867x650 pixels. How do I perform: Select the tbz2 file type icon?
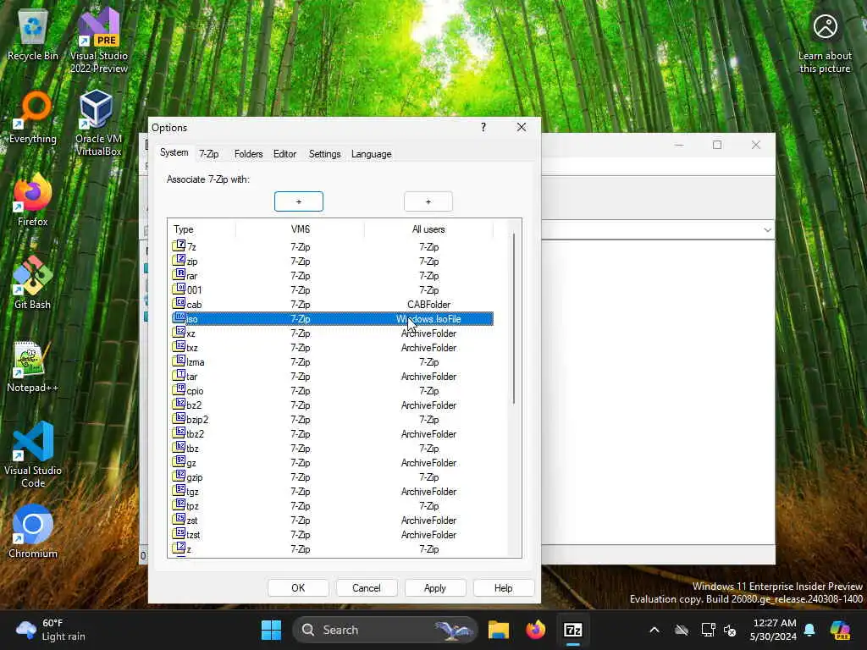179,432
